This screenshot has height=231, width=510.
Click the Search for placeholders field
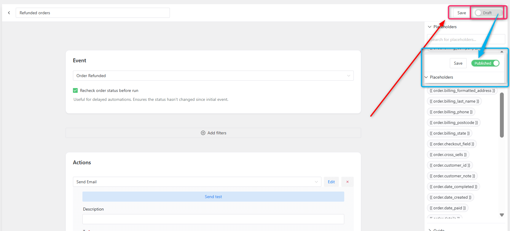tap(466, 39)
